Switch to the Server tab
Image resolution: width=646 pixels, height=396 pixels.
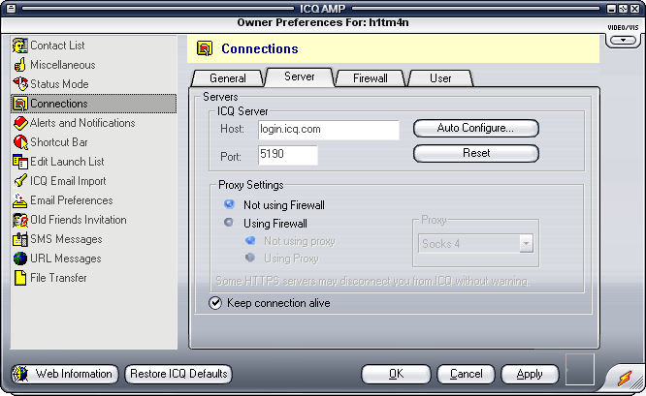pyautogui.click(x=300, y=76)
